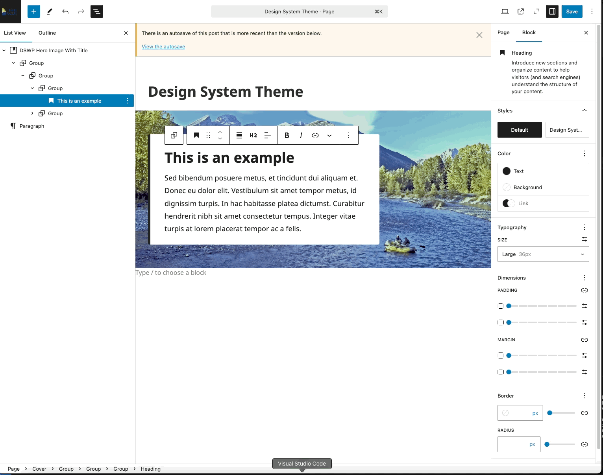The width and height of the screenshot is (603, 475).
Task: Toggle Document Overview list icon
Action: (x=97, y=11)
